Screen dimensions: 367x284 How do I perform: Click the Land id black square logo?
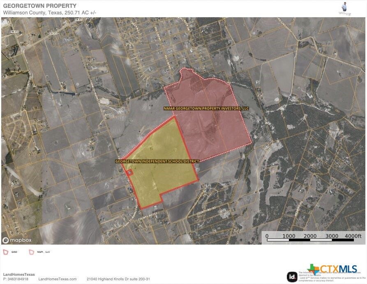[292, 277]
